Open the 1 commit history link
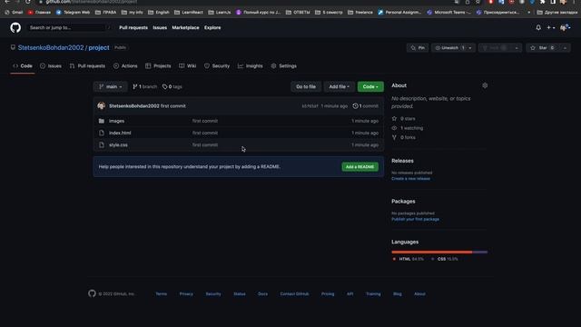Screen dimensions: 581x327 coord(366,106)
